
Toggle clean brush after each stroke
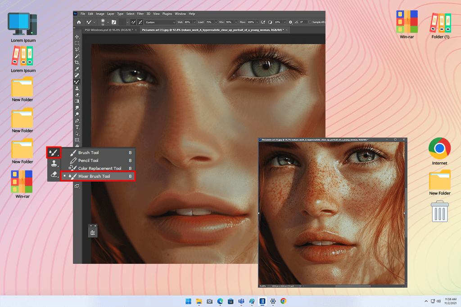(140, 22)
